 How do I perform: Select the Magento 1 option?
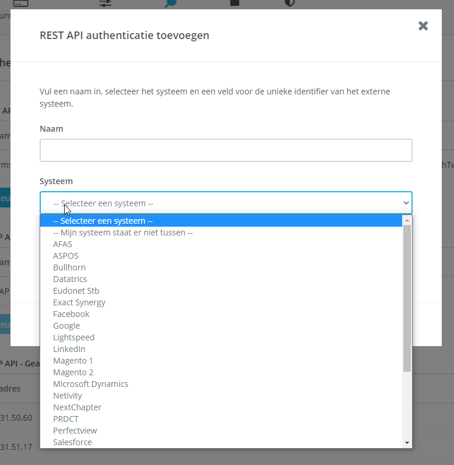click(x=73, y=361)
